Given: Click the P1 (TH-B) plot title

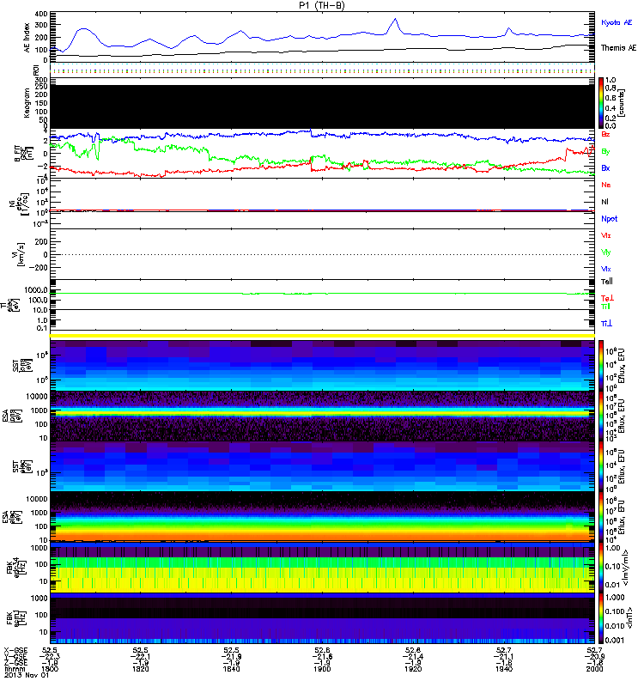Looking at the screenshot, I should point(322,5).
